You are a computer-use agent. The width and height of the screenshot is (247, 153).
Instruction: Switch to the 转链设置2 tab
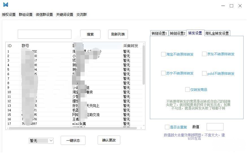pos(178,33)
